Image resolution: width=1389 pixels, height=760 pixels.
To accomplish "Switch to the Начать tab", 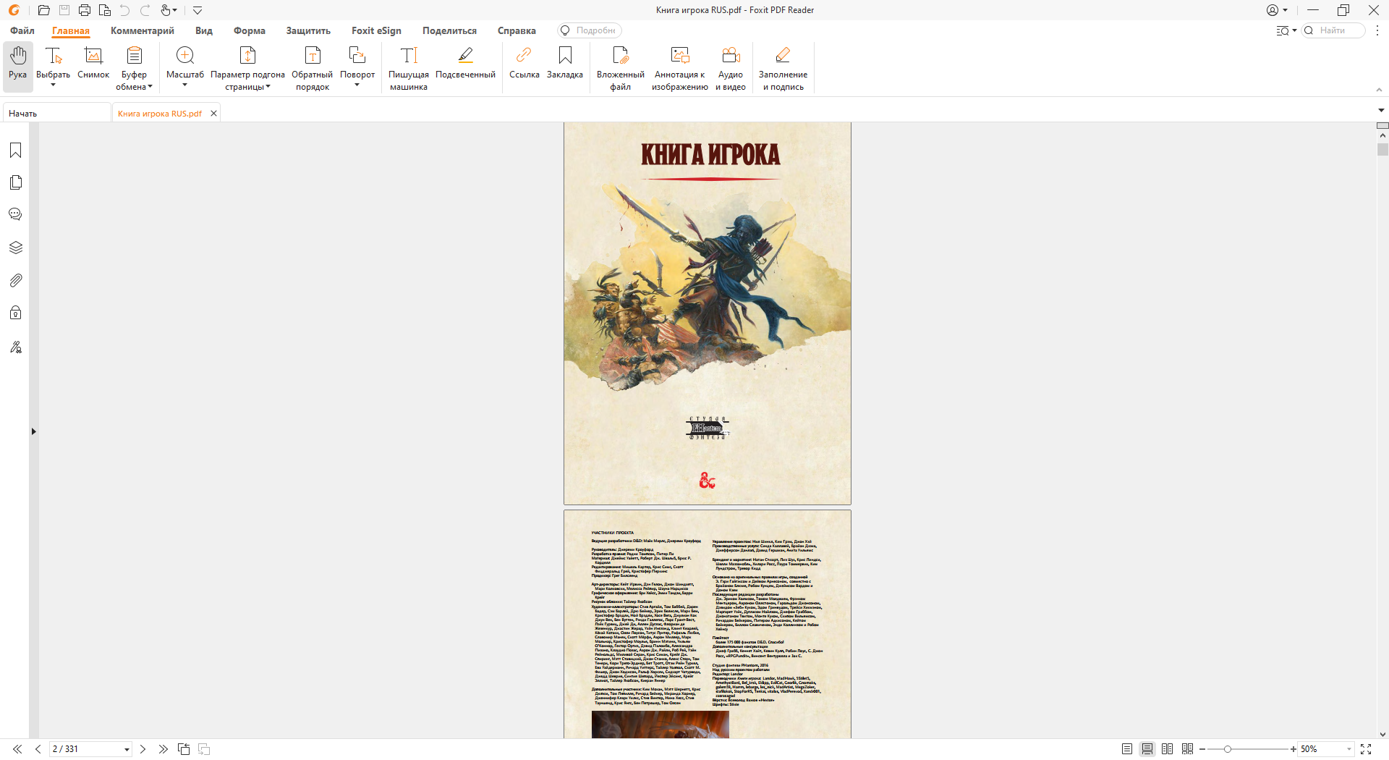I will (x=57, y=113).
